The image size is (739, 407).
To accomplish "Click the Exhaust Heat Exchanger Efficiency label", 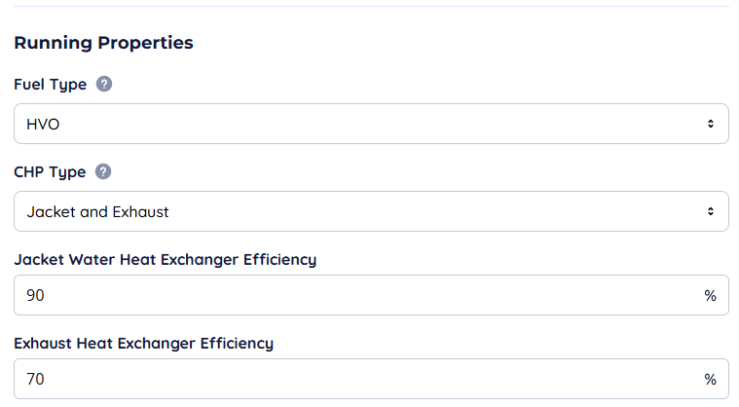I will [143, 343].
